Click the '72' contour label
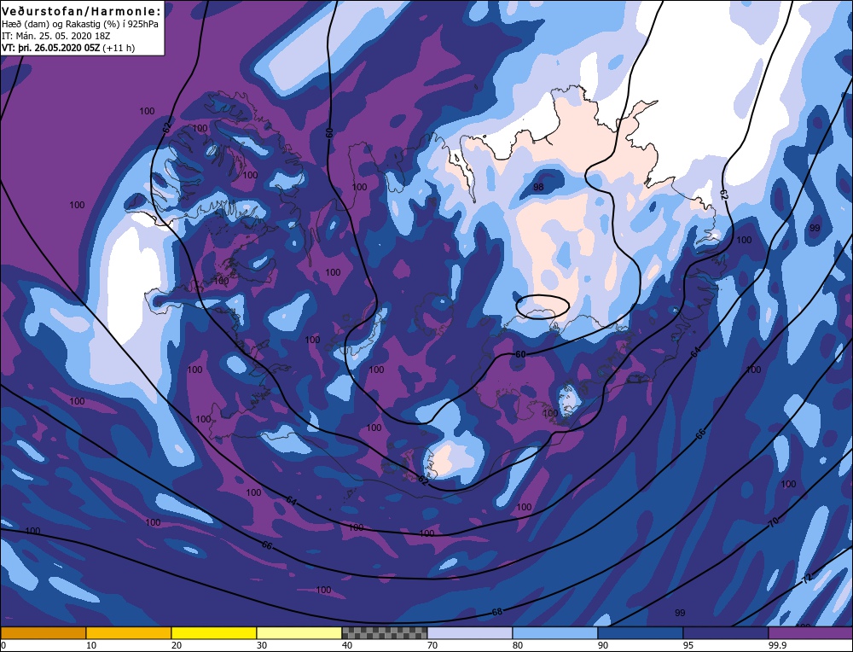Screen dimensions: 853x652 tap(807, 579)
